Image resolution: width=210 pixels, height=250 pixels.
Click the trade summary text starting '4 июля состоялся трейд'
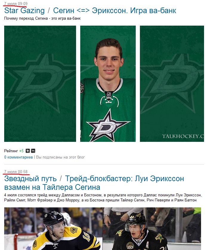click(103, 198)
